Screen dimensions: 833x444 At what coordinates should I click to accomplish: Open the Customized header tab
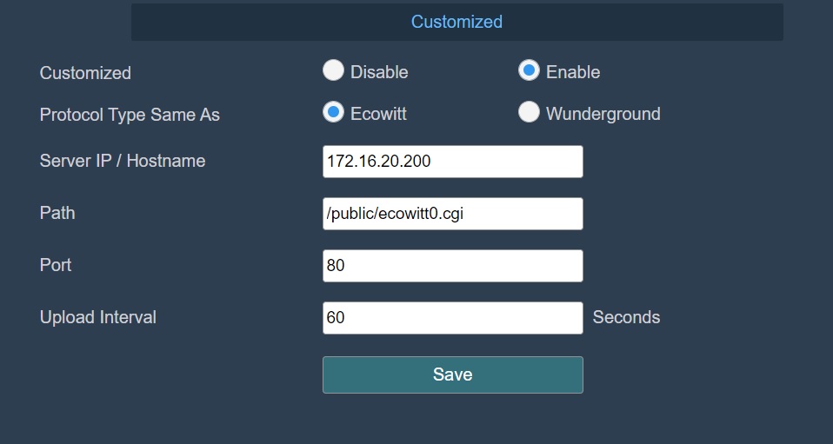click(x=456, y=22)
